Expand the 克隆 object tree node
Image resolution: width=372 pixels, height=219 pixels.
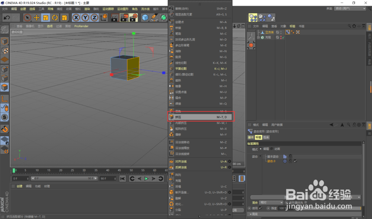(259, 37)
